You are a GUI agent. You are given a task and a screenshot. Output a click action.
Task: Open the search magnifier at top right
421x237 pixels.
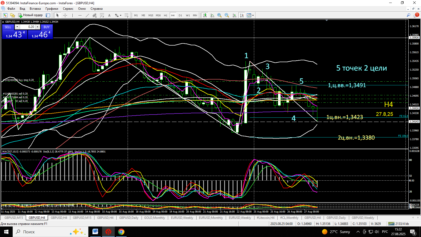click(408, 15)
